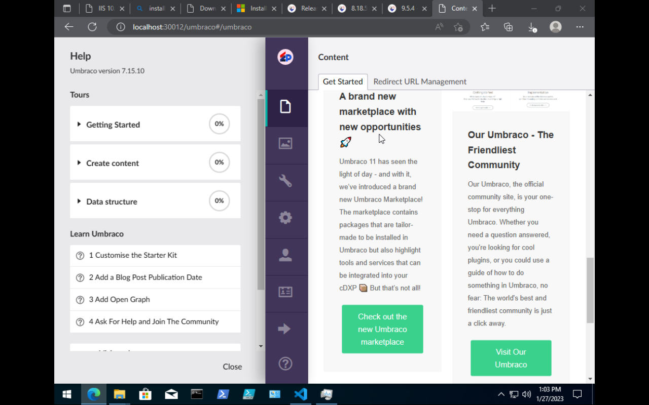Open the Collections icon in Edge toolbar
The height and width of the screenshot is (405, 649).
509,27
